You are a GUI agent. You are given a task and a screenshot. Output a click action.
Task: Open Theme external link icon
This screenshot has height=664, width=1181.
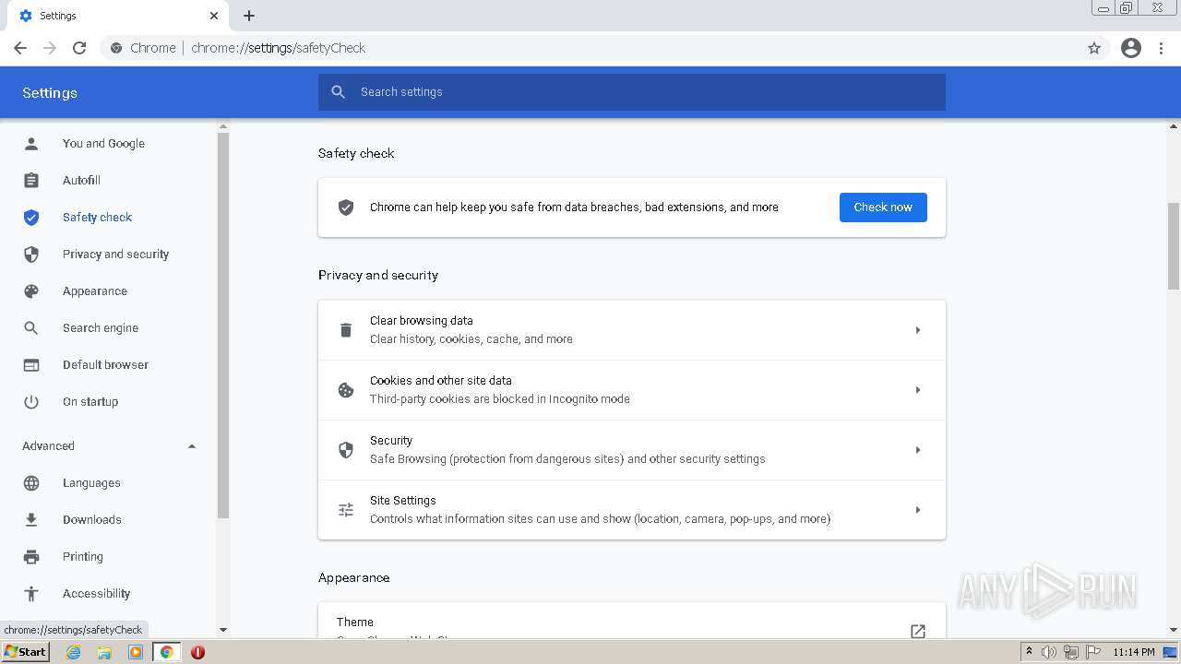pos(917,631)
